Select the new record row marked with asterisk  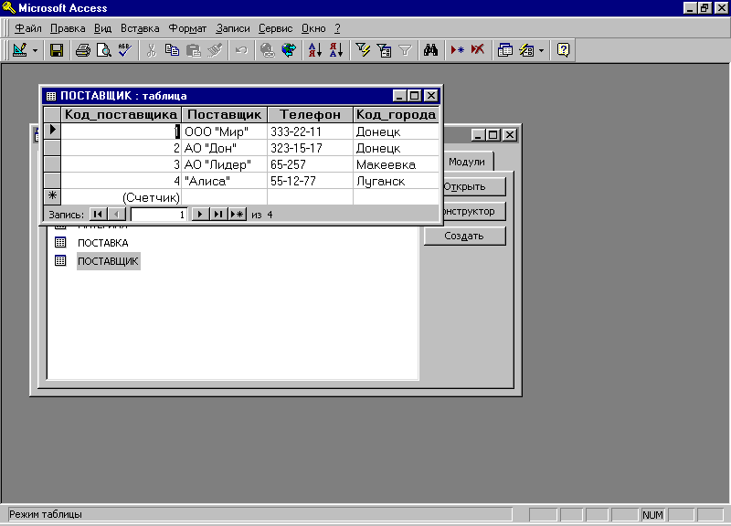pyautogui.click(x=52, y=196)
